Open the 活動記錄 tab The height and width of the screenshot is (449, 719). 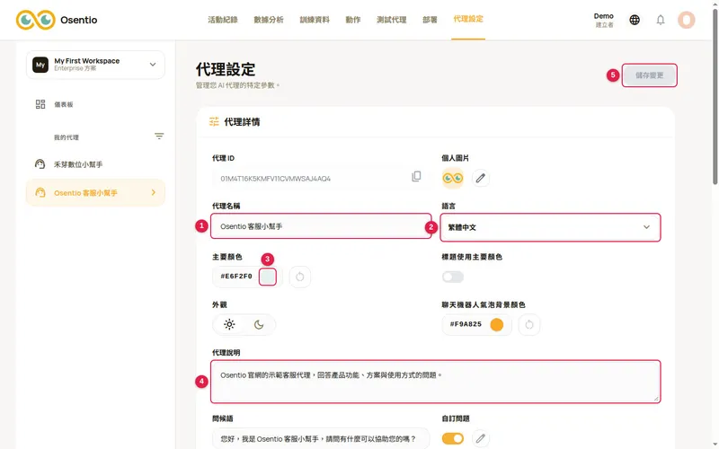pos(223,20)
